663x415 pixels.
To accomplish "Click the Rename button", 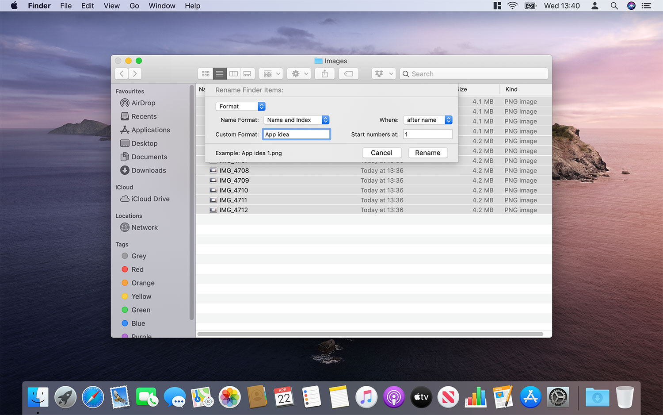I will pos(427,153).
